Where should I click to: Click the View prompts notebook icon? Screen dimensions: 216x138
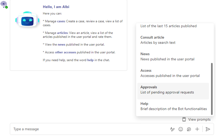coord(184,119)
